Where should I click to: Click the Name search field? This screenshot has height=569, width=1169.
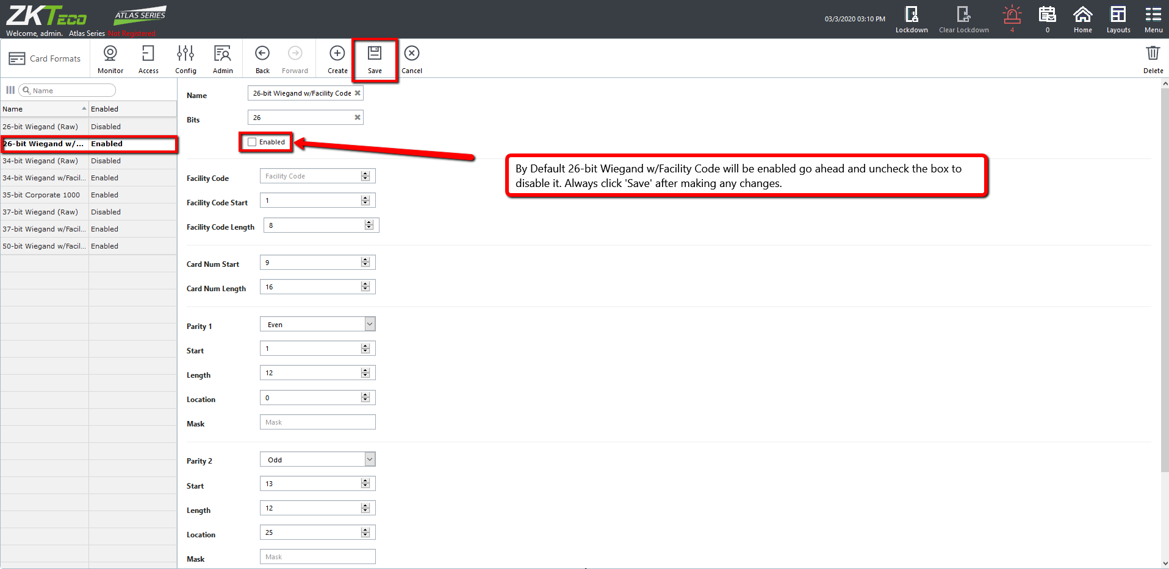(x=67, y=90)
